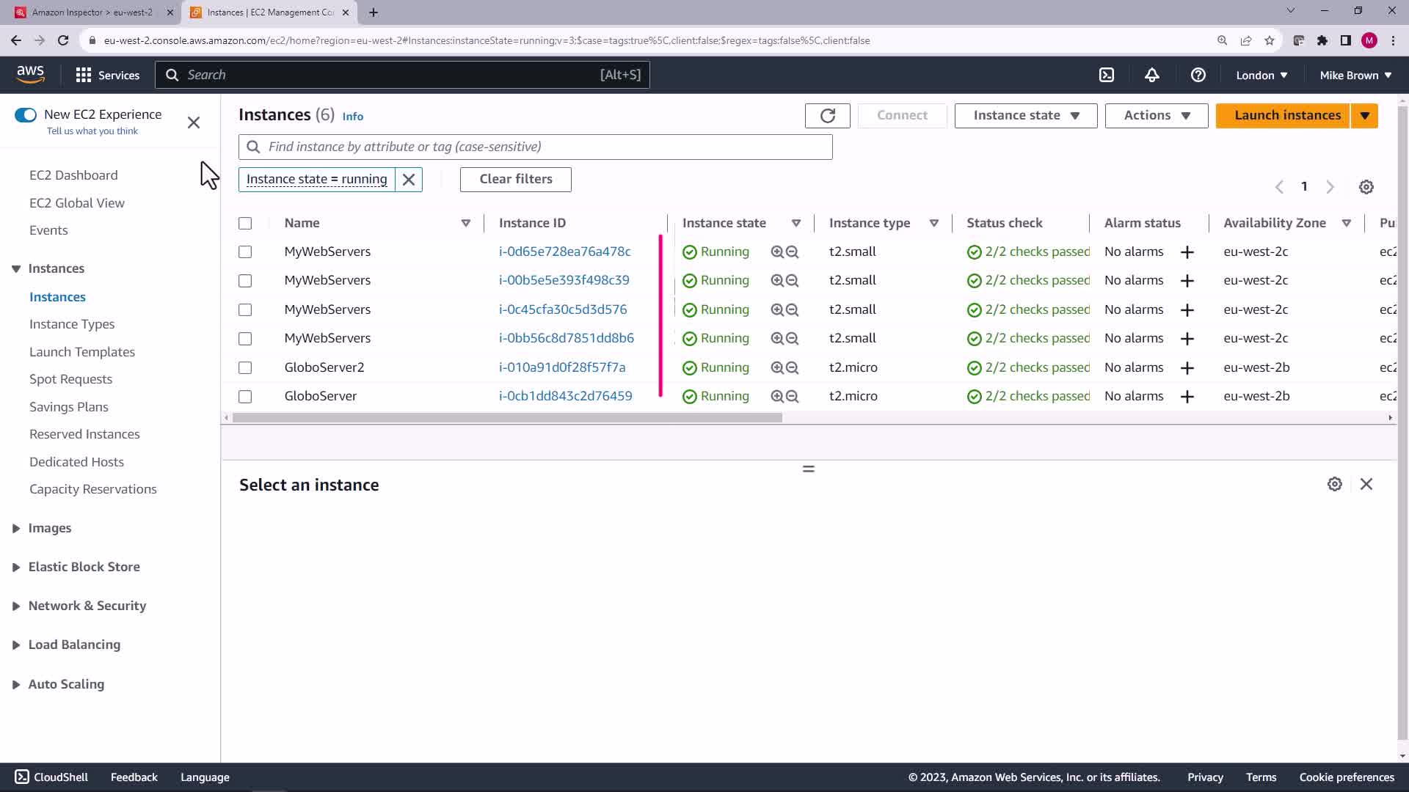Expand the Network & Security section
The width and height of the screenshot is (1409, 792).
87,606
